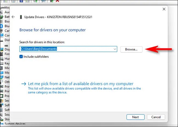Click the Mice device category icon
The width and height of the screenshot is (178, 127).
(2, 68)
